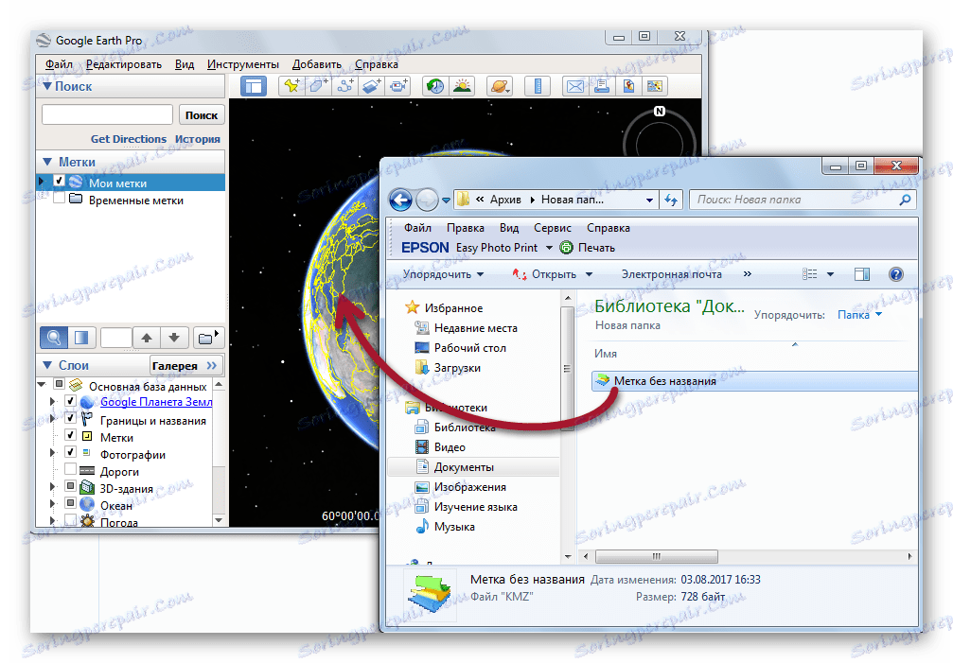Add a polygon from Google Earth toolbar
Viewport: 953px width, 663px height.
coord(319,86)
